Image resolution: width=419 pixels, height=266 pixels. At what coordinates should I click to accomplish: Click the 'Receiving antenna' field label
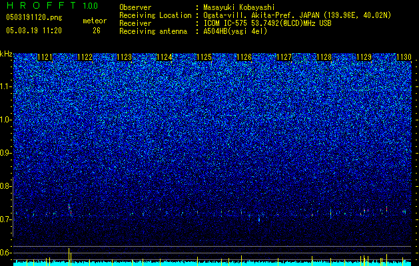point(153,31)
